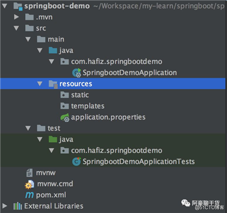Select the static folder label

(80, 95)
